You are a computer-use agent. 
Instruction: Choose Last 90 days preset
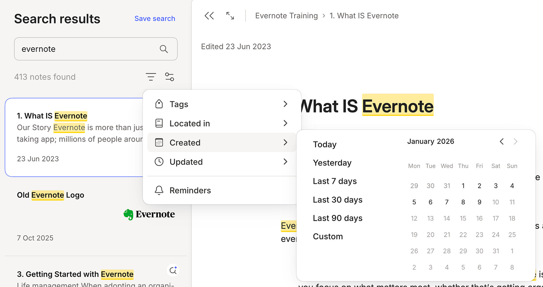click(338, 218)
